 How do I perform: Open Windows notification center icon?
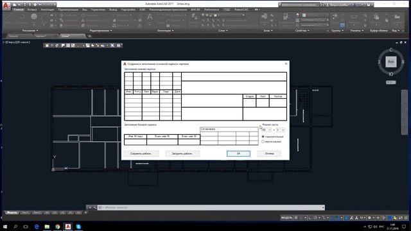click(404, 227)
